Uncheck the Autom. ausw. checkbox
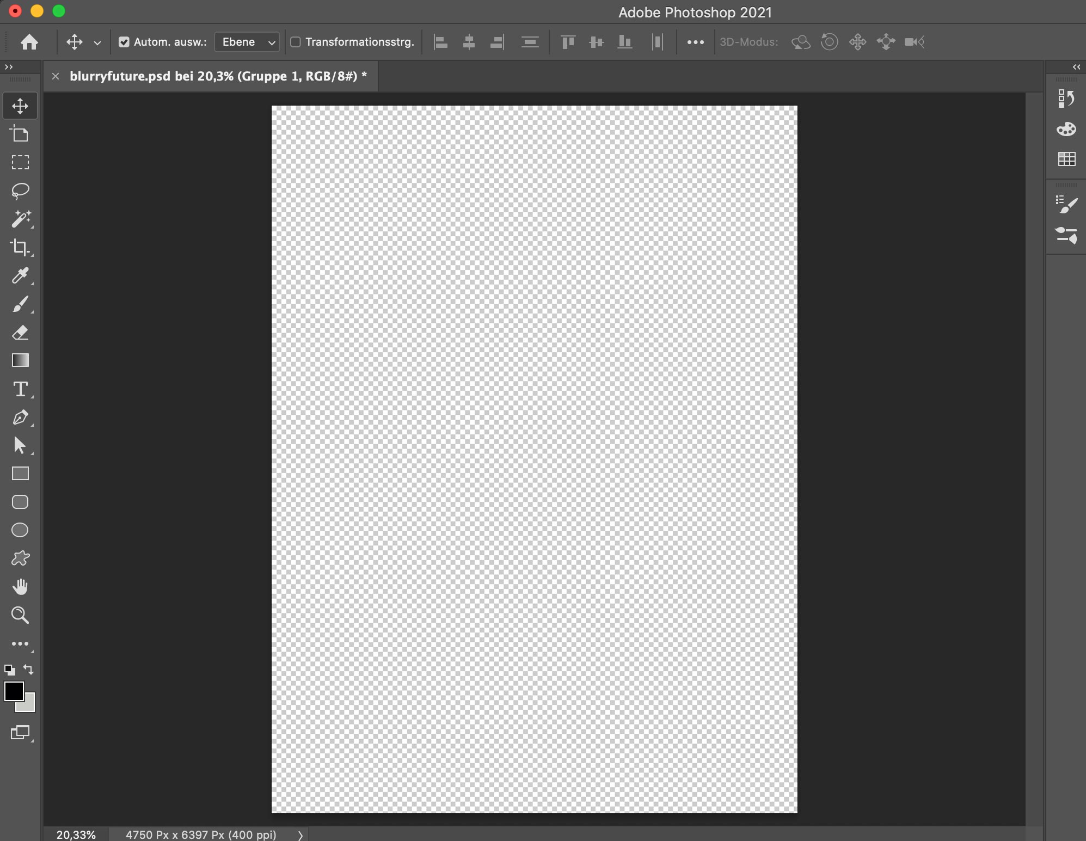 click(124, 42)
